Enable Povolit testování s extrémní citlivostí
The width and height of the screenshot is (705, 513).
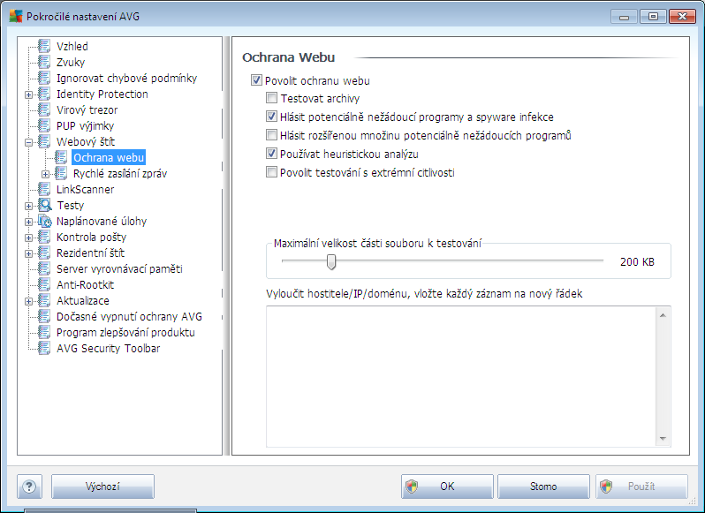pyautogui.click(x=271, y=172)
